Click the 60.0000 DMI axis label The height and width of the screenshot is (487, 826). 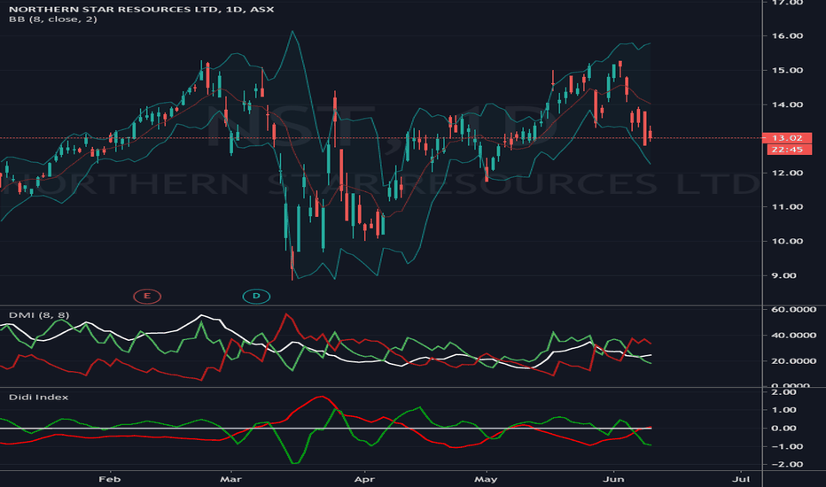click(x=793, y=309)
